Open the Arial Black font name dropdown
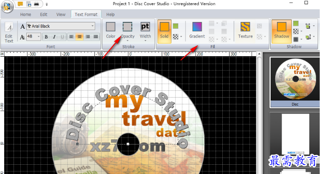 pos(93,26)
